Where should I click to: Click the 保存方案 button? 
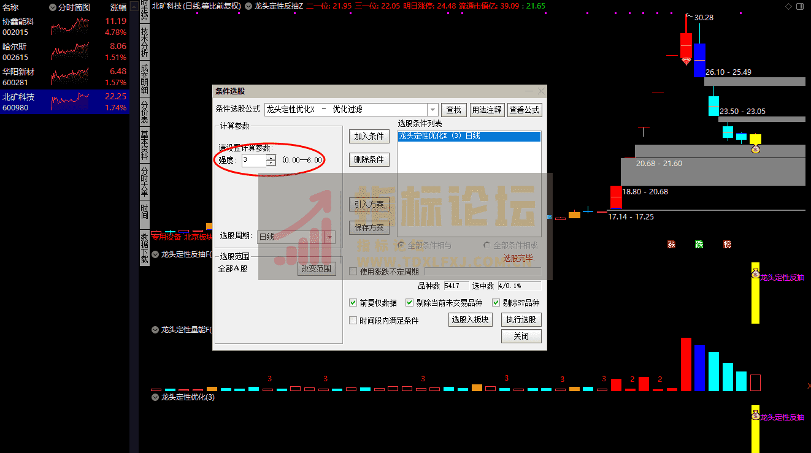click(x=369, y=227)
